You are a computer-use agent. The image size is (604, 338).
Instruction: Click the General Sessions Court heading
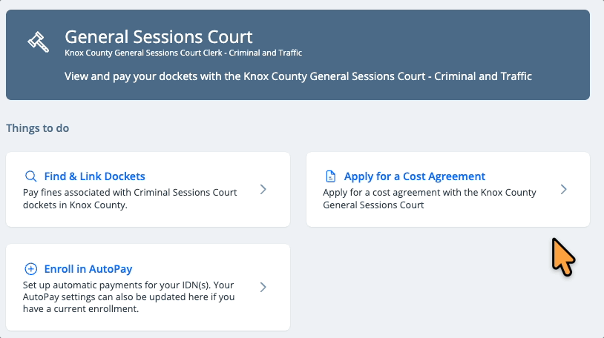[158, 36]
